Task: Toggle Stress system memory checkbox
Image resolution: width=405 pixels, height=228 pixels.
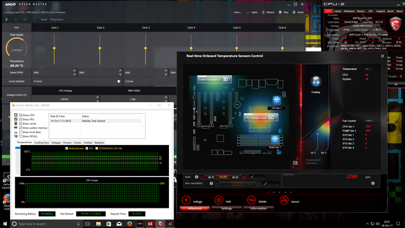Action: click(x=20, y=128)
